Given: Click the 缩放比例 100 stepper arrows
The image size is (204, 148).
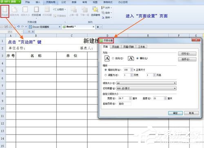Looking at the screenshot, I should pos(131,70).
